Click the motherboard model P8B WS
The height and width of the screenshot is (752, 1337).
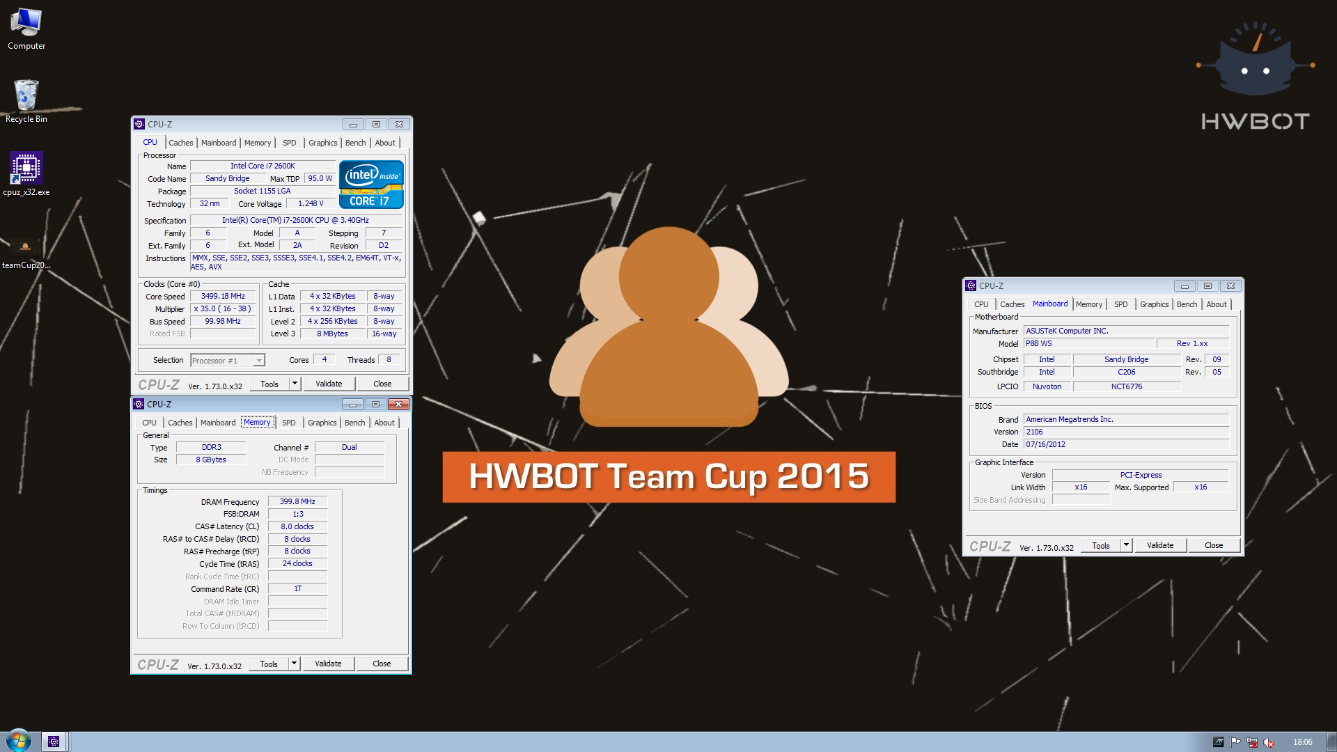click(x=1089, y=343)
